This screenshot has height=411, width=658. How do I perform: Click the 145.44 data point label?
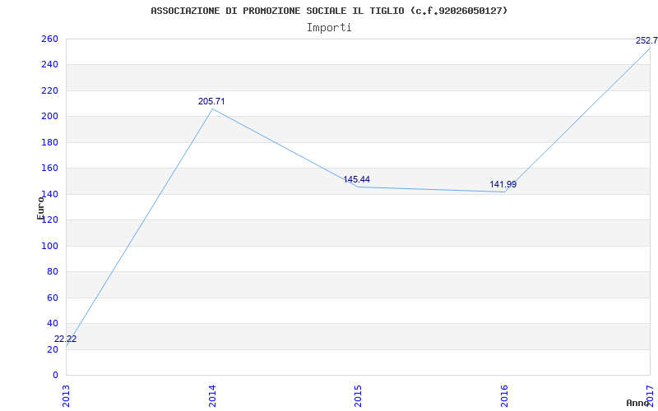point(357,179)
